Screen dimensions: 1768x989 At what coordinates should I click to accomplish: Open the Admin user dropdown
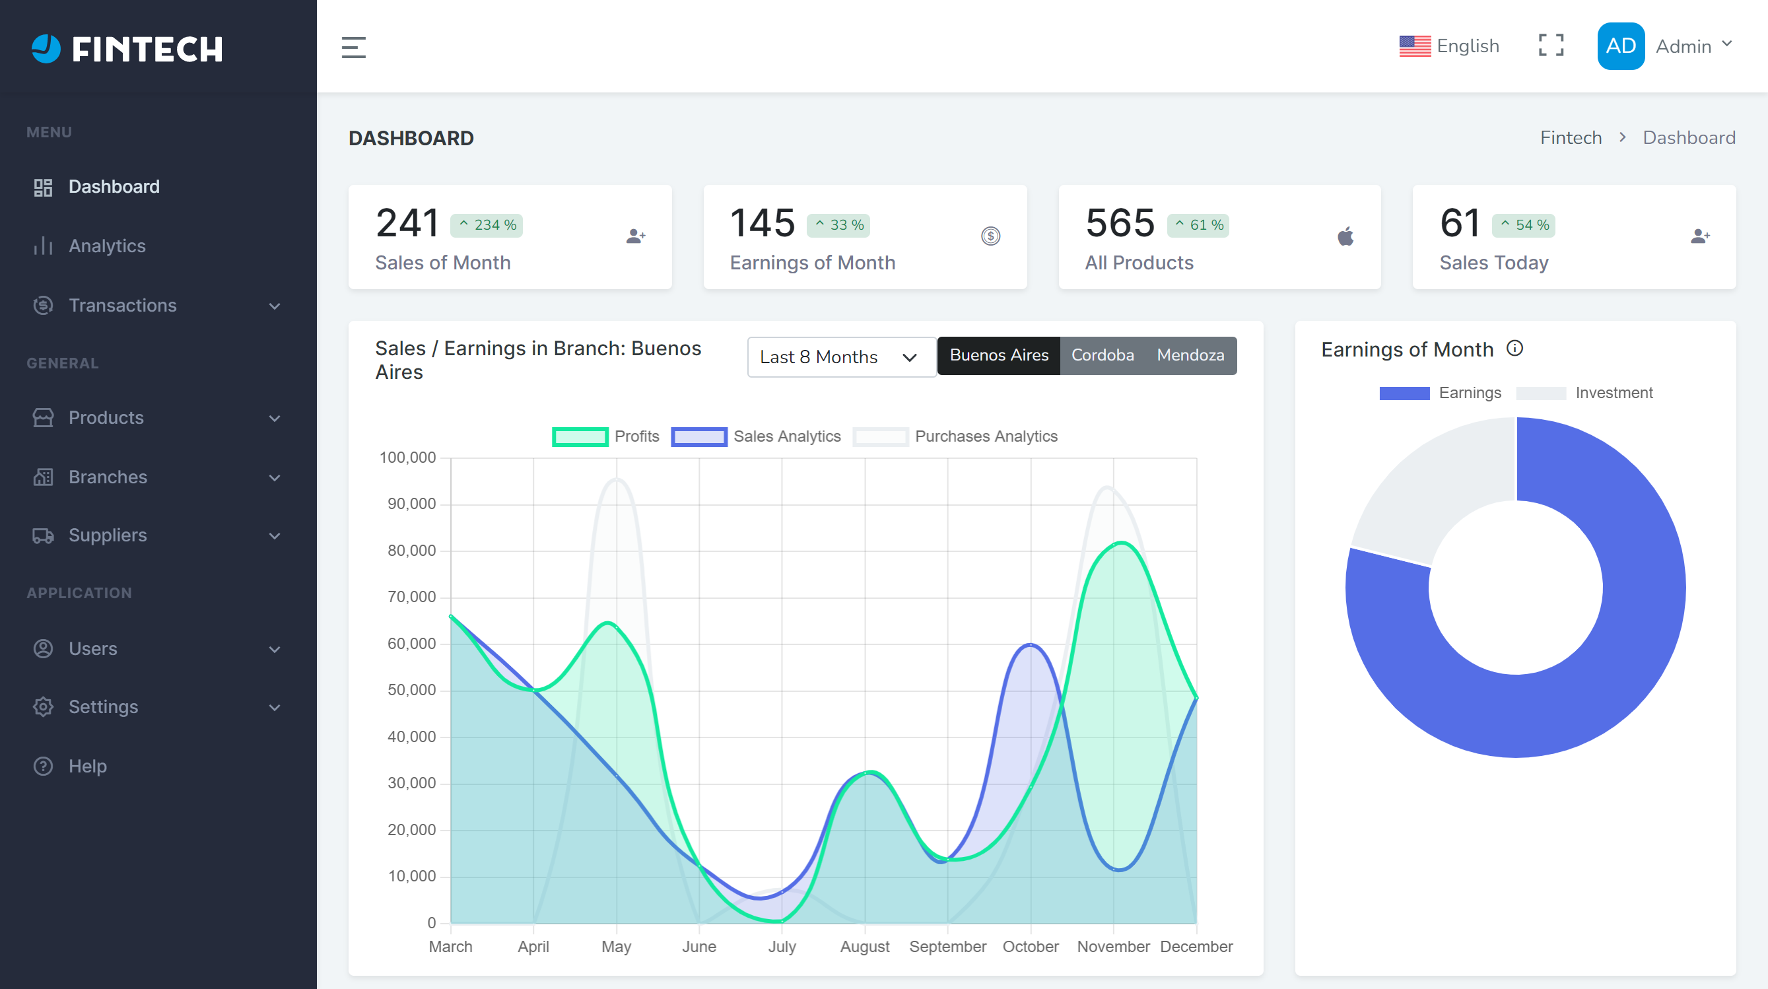tap(1693, 46)
